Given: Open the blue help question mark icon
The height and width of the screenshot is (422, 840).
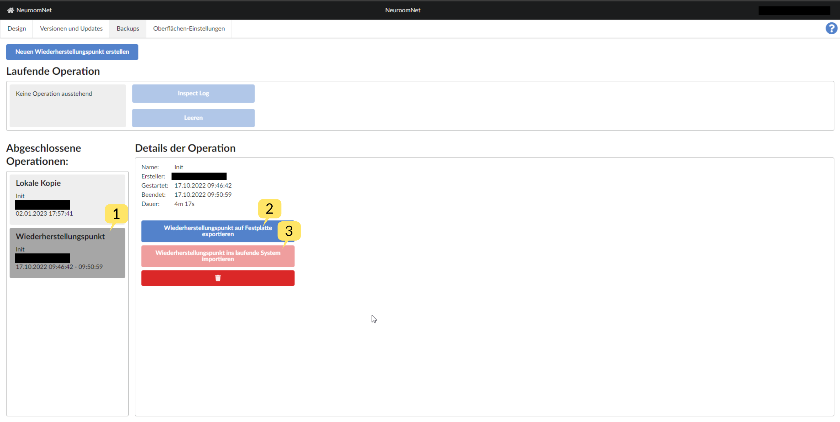Looking at the screenshot, I should (831, 28).
